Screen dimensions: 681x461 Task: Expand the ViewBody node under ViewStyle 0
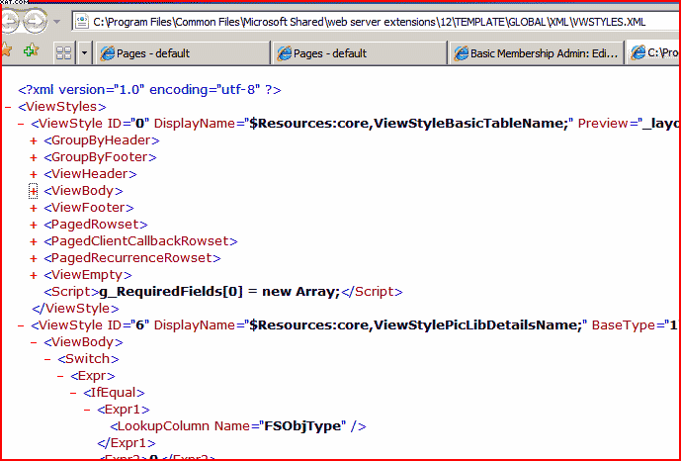coord(34,191)
